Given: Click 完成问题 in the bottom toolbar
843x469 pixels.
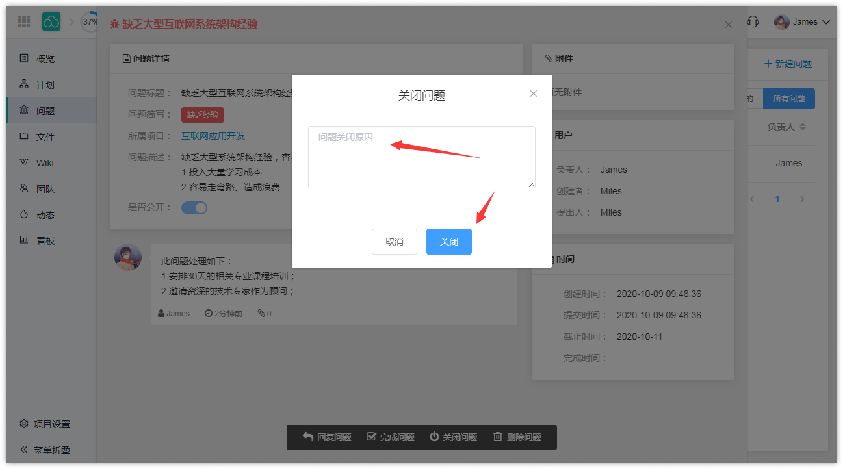Looking at the screenshot, I should pyautogui.click(x=391, y=437).
